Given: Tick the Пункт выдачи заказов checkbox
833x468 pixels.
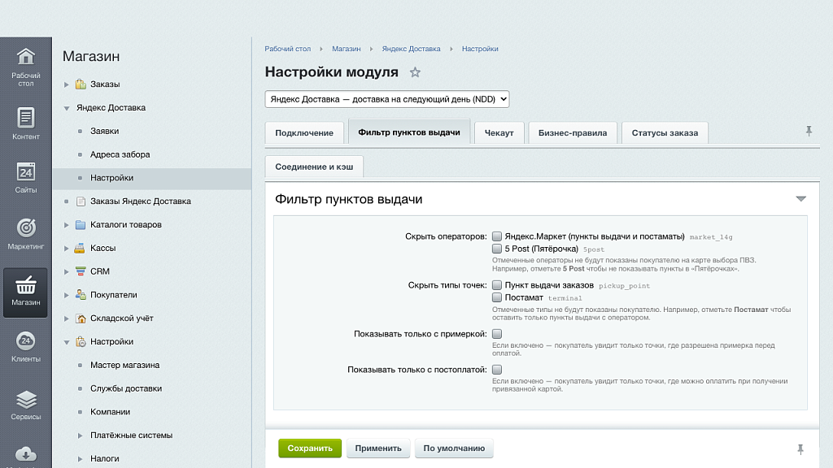Looking at the screenshot, I should pos(497,285).
